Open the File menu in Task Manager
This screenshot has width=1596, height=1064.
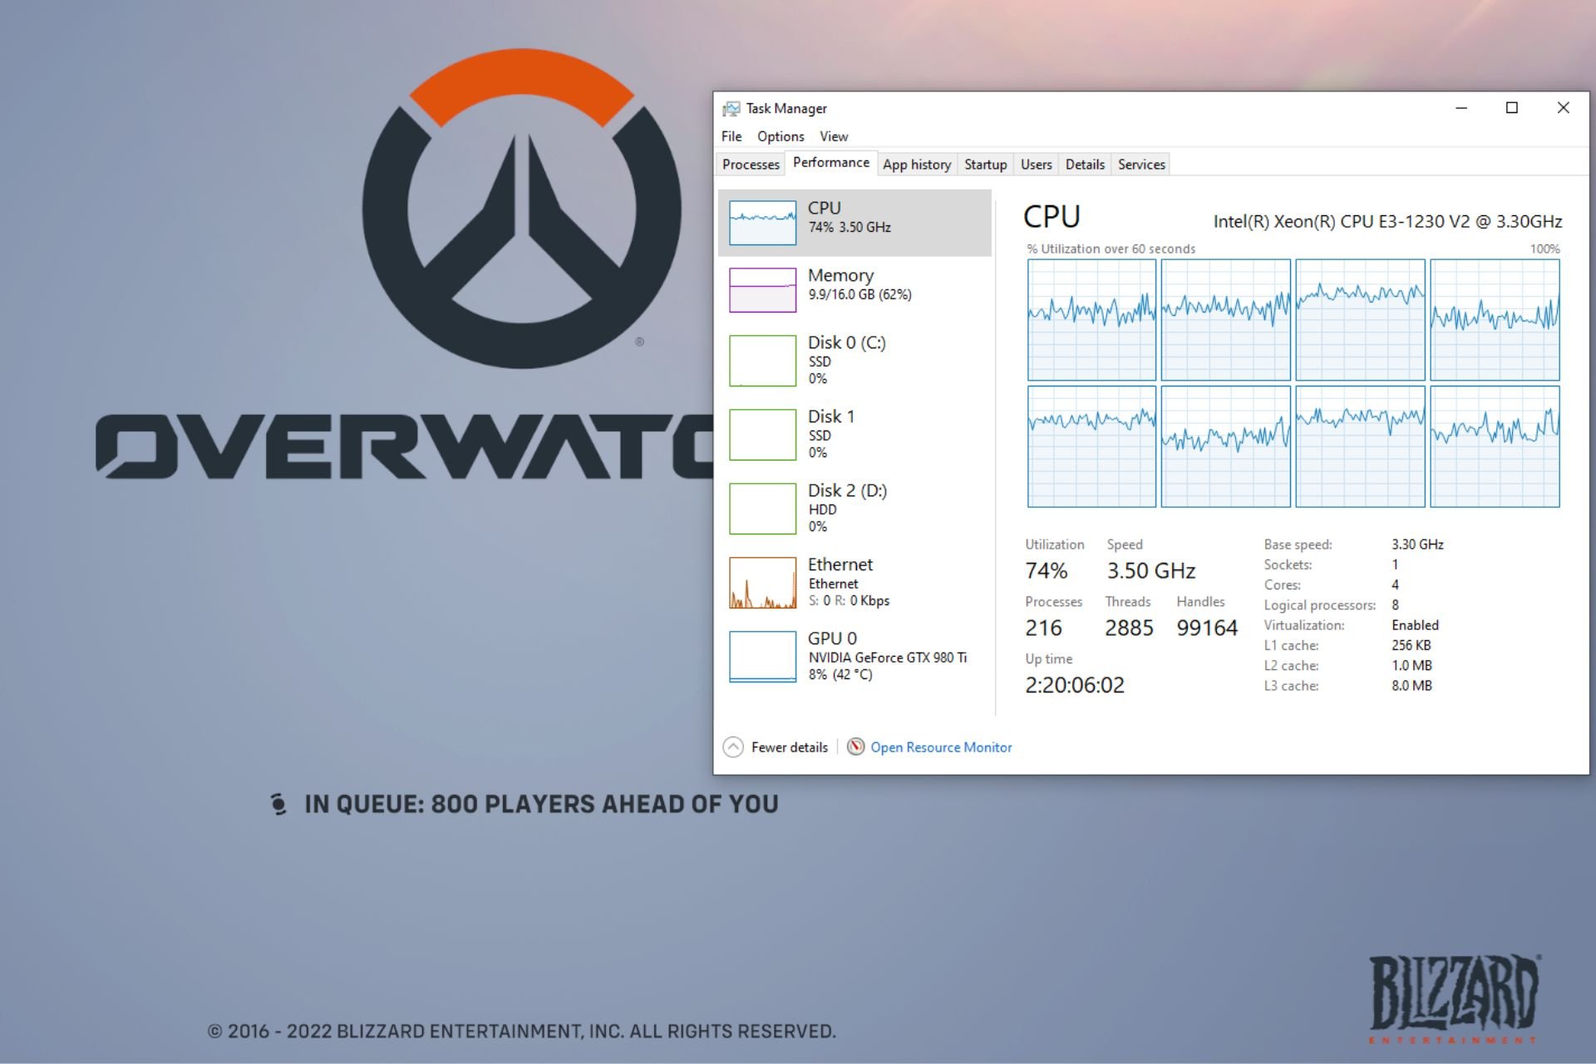[731, 136]
